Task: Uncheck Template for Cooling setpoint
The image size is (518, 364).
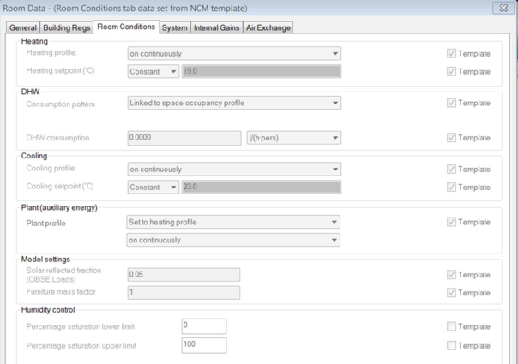Action: [451, 187]
